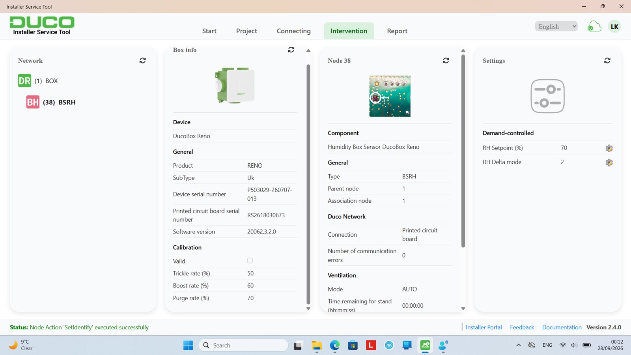Screen dimensions: 631x355
Task: Click the Node 38 panel scrollbar
Action: click(463, 151)
